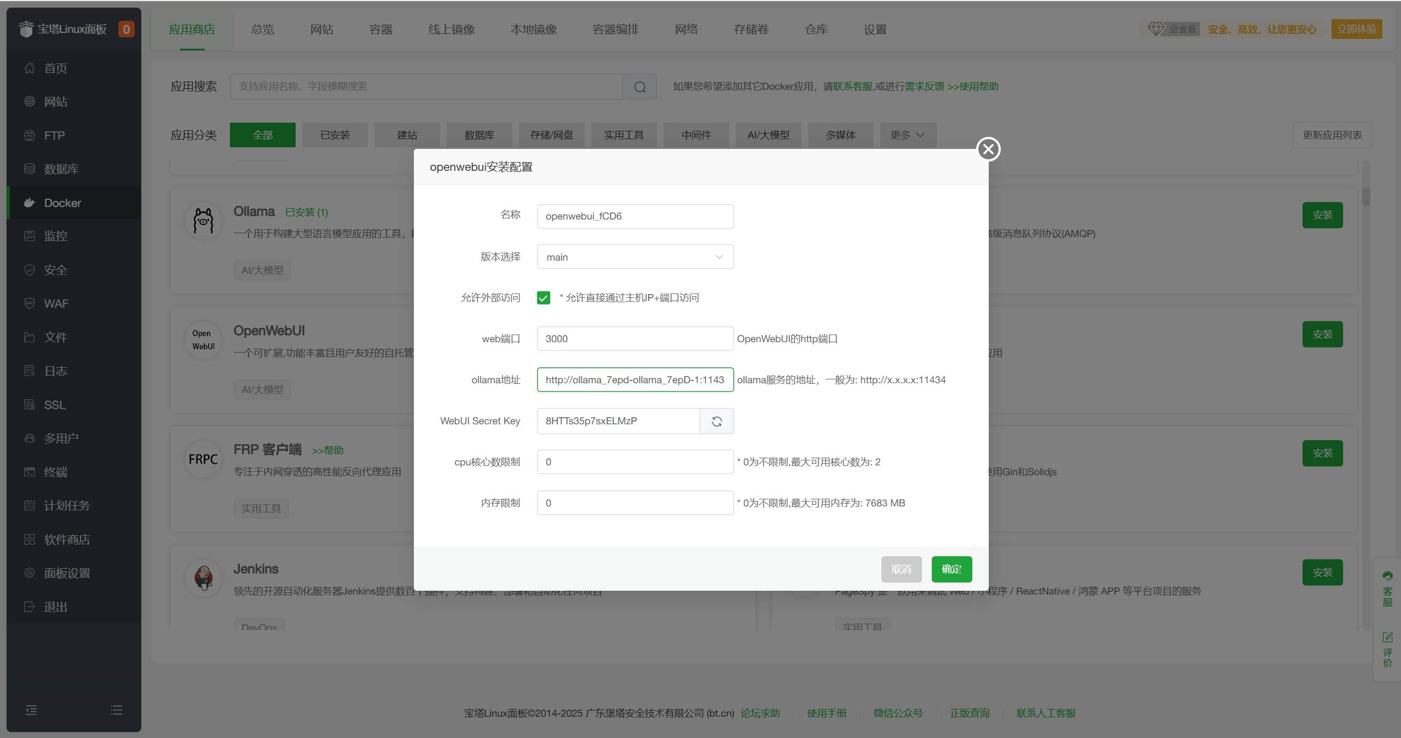Regenerate the WebUI Secret Key with refresh icon
The width and height of the screenshot is (1401, 738).
coord(717,421)
